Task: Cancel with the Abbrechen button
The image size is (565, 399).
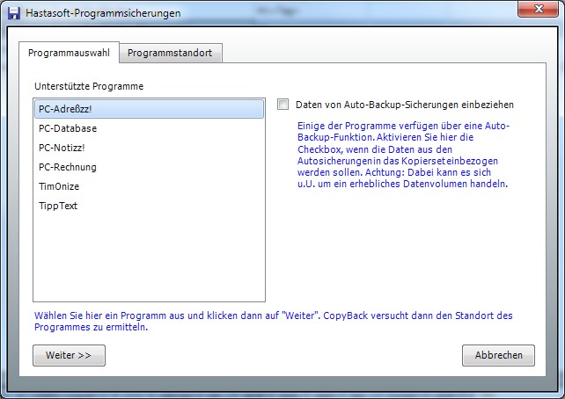Action: pyautogui.click(x=498, y=355)
